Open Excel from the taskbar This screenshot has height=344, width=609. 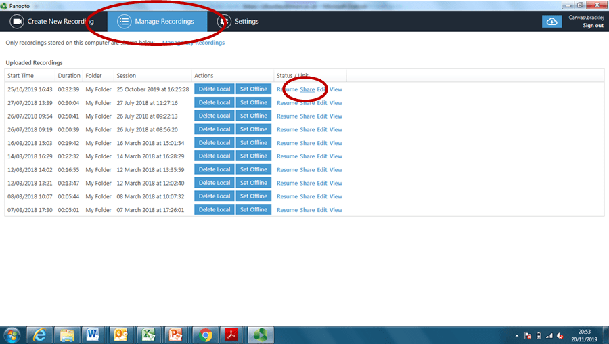[x=148, y=335]
